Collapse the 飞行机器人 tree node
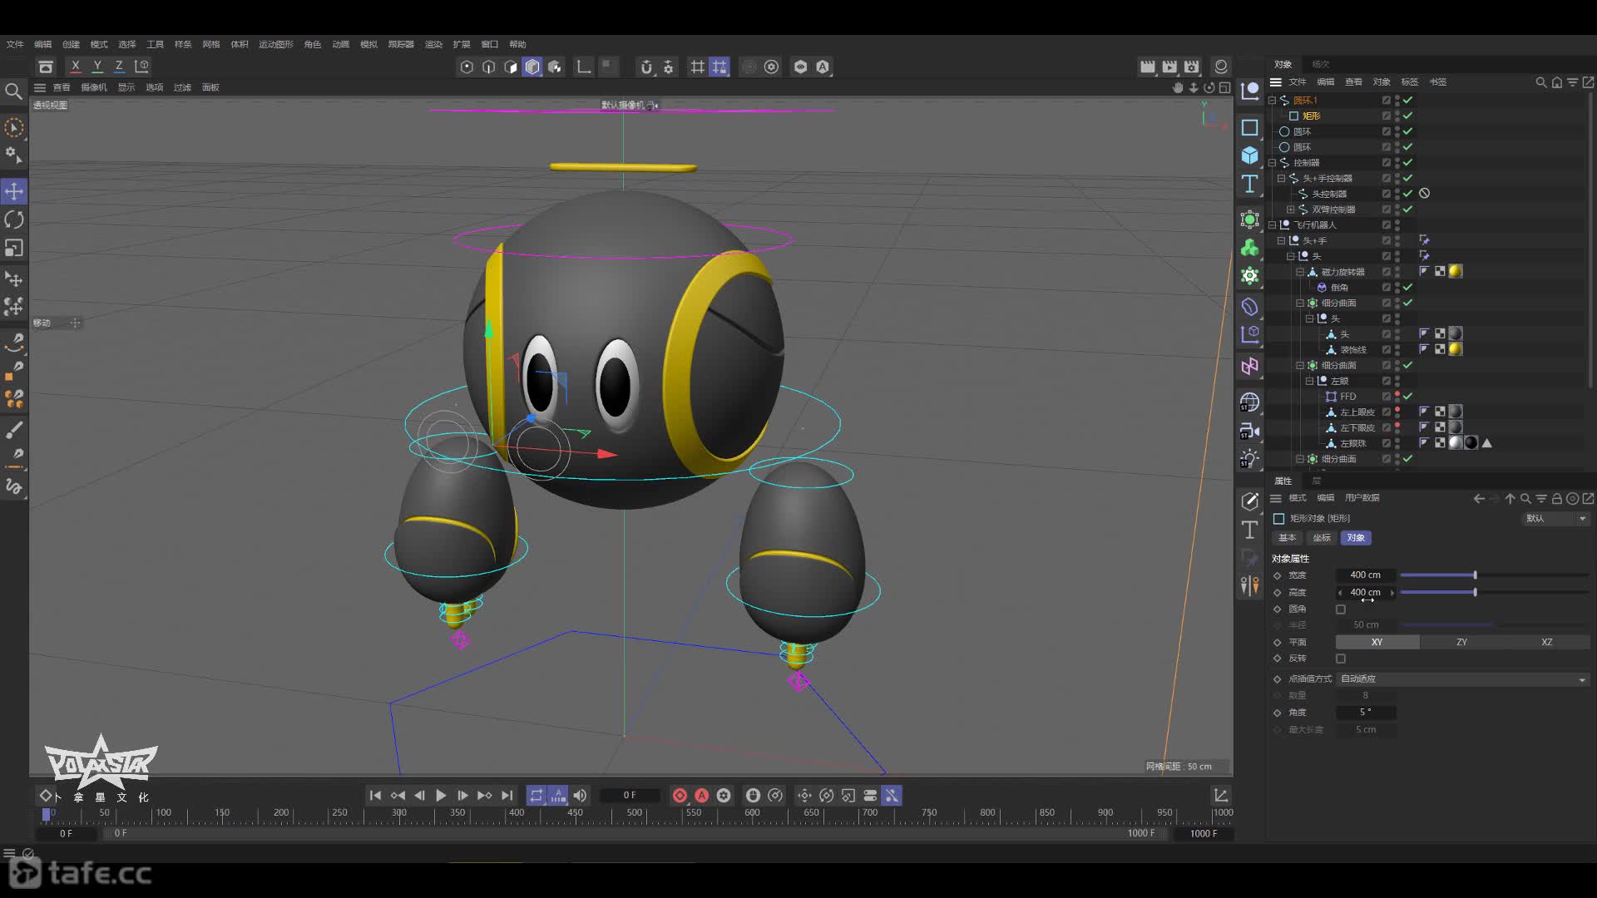Image resolution: width=1597 pixels, height=898 pixels. pos(1272,225)
